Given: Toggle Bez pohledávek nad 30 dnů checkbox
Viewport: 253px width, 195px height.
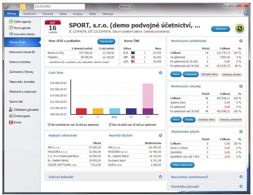Looking at the screenshot, I should coord(49,125).
